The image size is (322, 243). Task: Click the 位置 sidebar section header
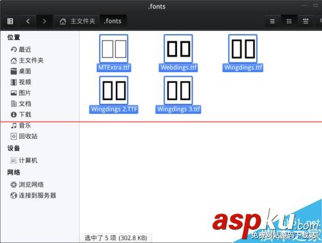click(x=14, y=37)
